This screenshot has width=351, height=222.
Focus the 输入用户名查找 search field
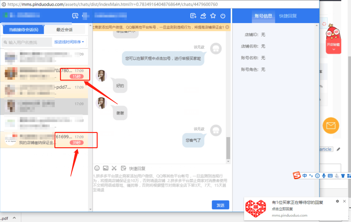tap(28, 42)
